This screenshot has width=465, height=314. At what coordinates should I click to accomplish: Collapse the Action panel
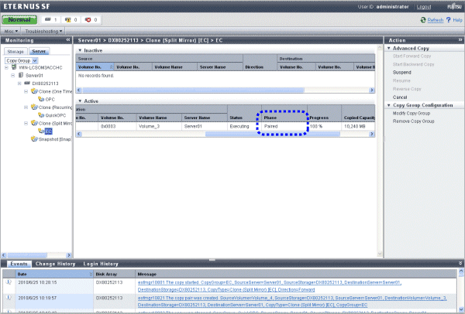point(460,39)
